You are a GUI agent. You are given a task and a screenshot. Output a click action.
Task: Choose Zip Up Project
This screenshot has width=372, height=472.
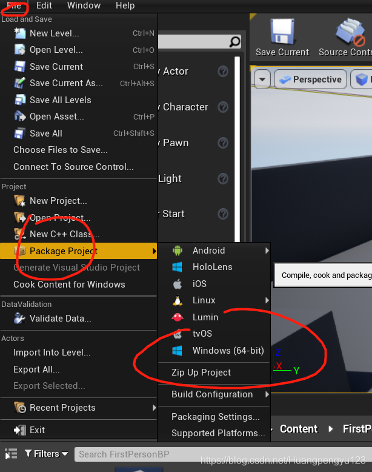pos(214,373)
